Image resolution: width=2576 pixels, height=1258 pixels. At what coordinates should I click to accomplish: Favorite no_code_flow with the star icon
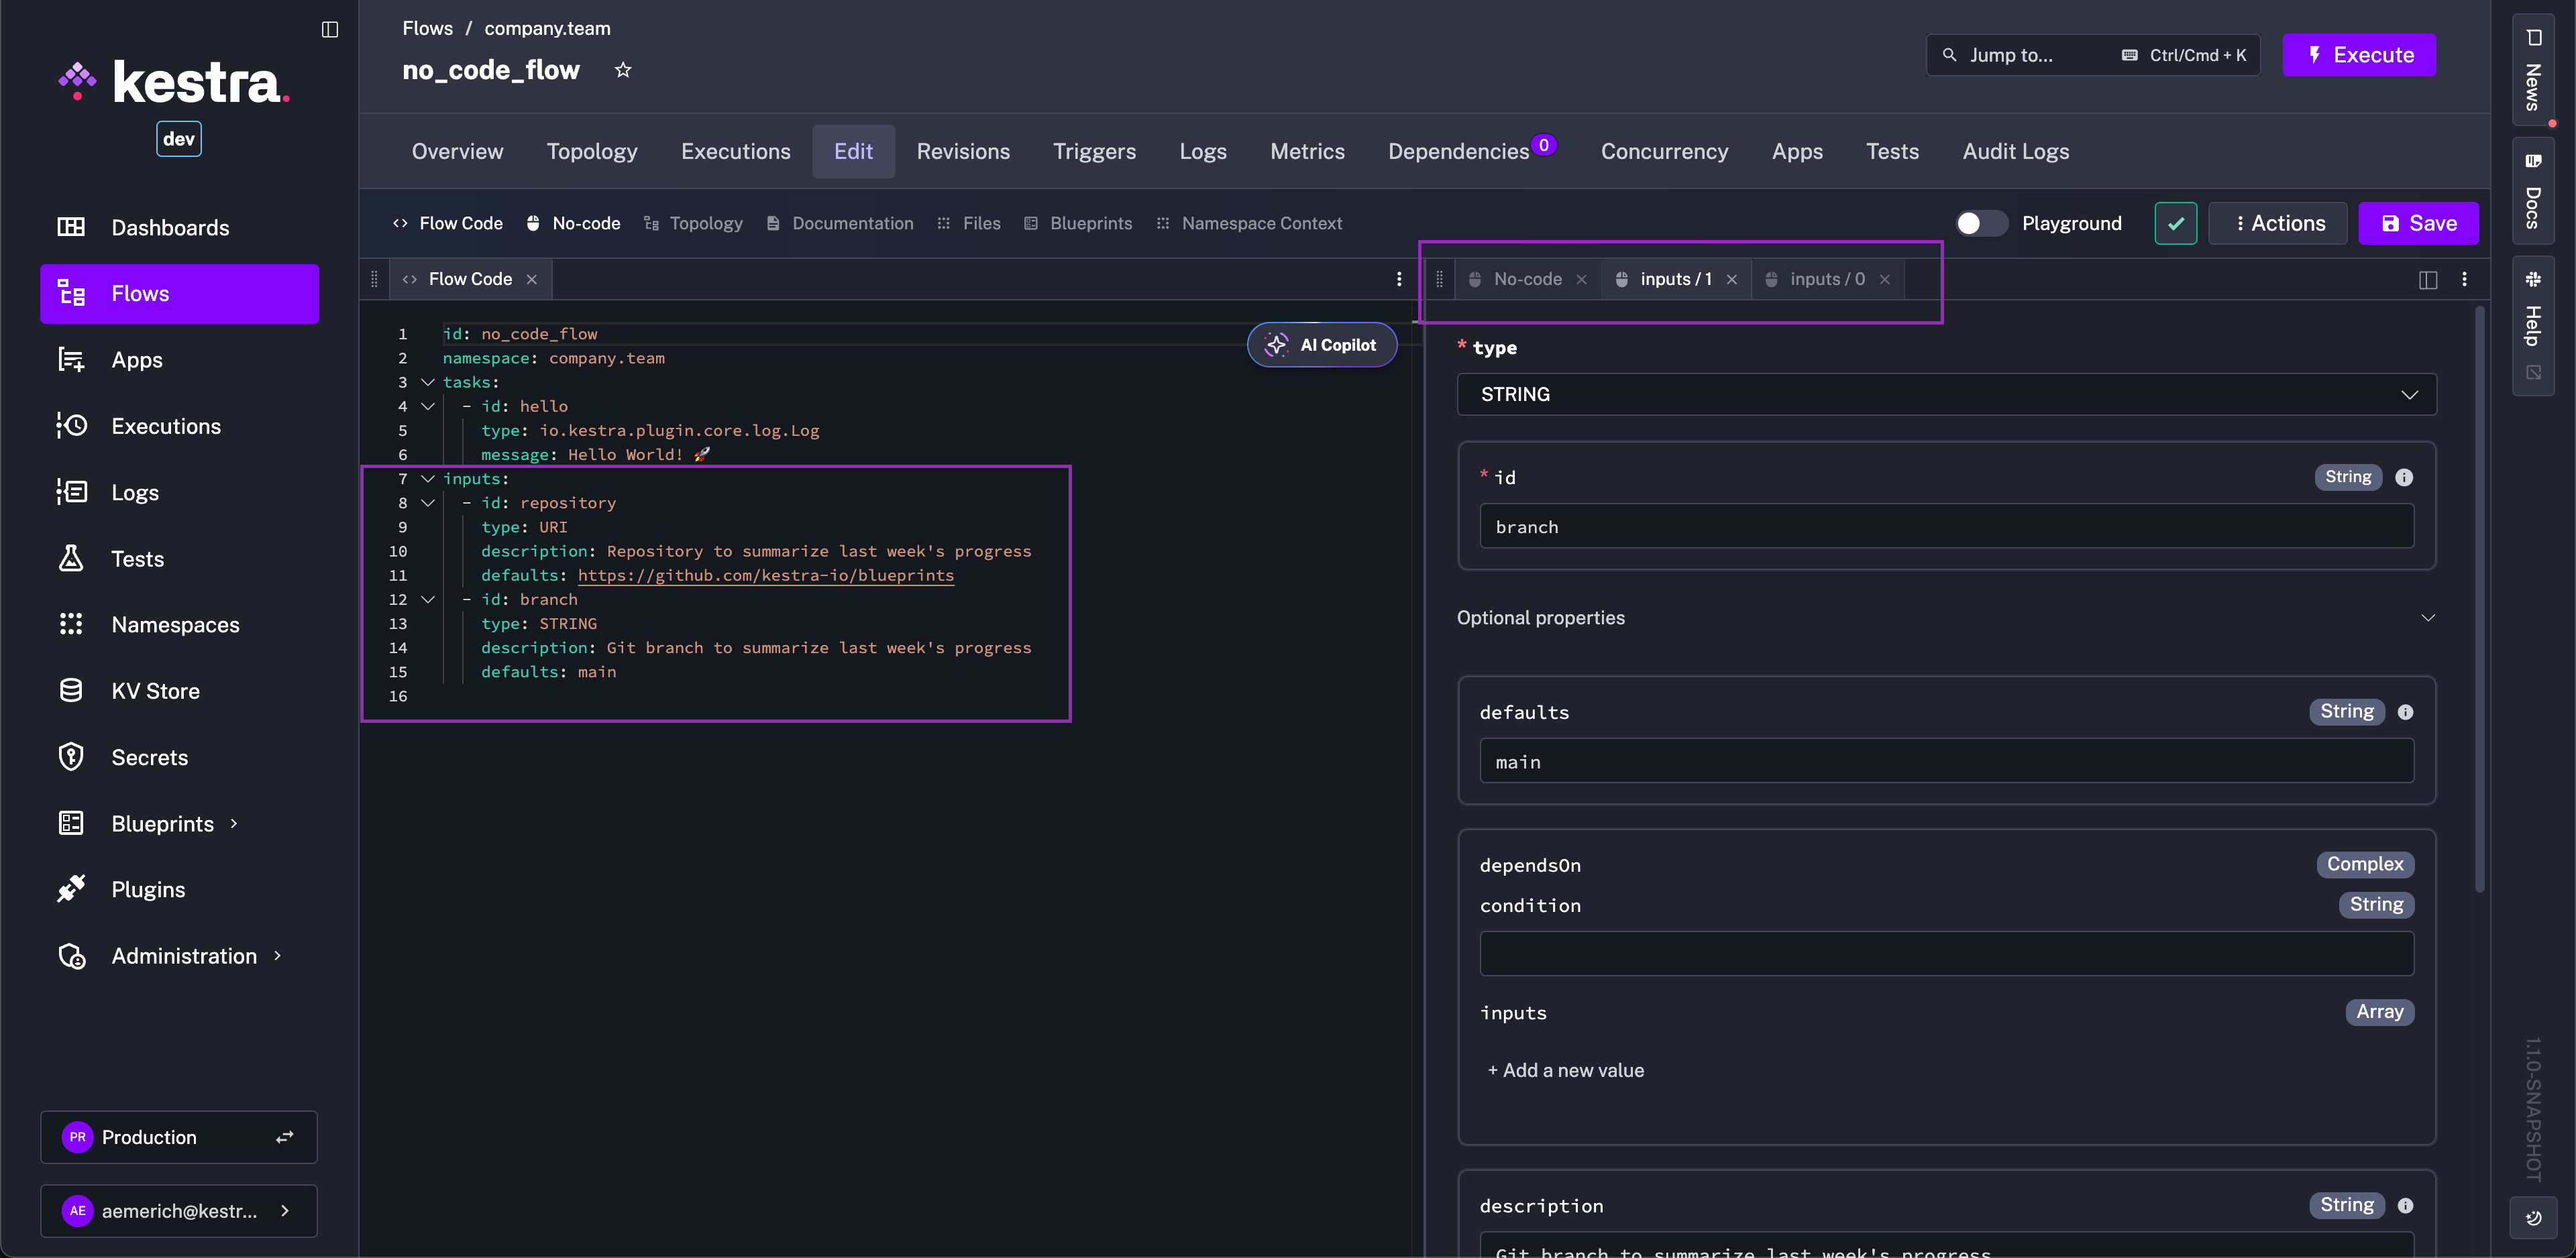click(x=623, y=69)
